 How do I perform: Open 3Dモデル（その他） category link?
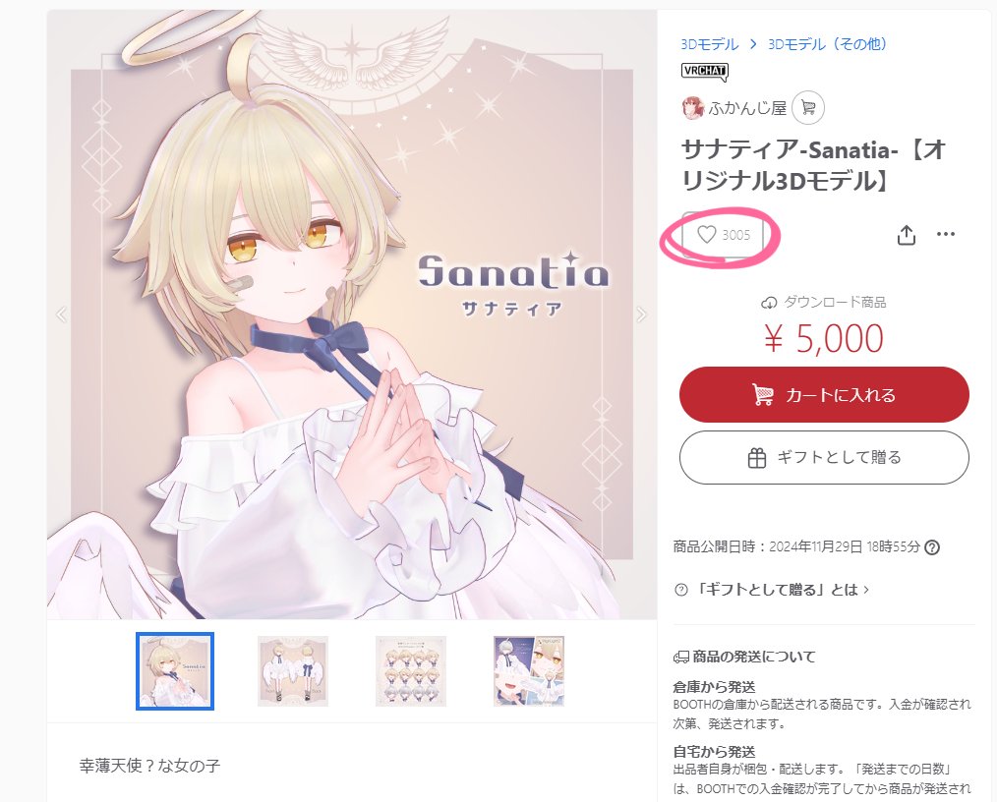click(827, 44)
